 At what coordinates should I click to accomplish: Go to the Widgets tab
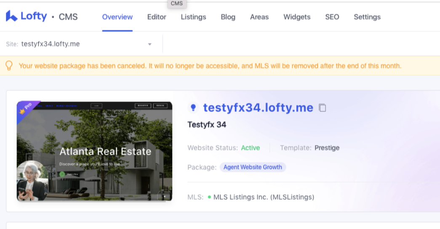pyautogui.click(x=297, y=17)
